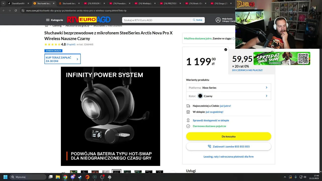The width and height of the screenshot is (322, 181).
Task: Open Google Chrome from taskbar
Action: tap(65, 177)
